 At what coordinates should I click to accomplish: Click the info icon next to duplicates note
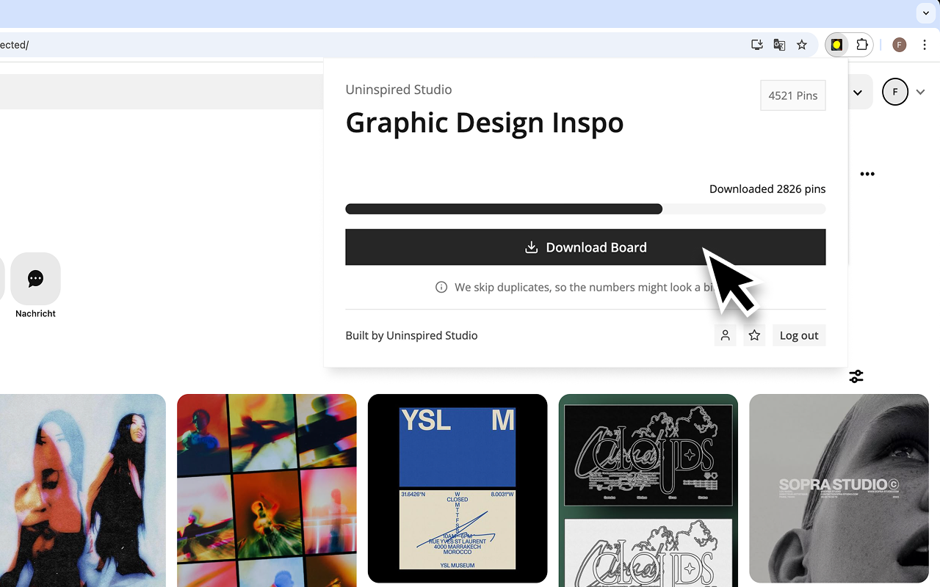click(x=441, y=287)
